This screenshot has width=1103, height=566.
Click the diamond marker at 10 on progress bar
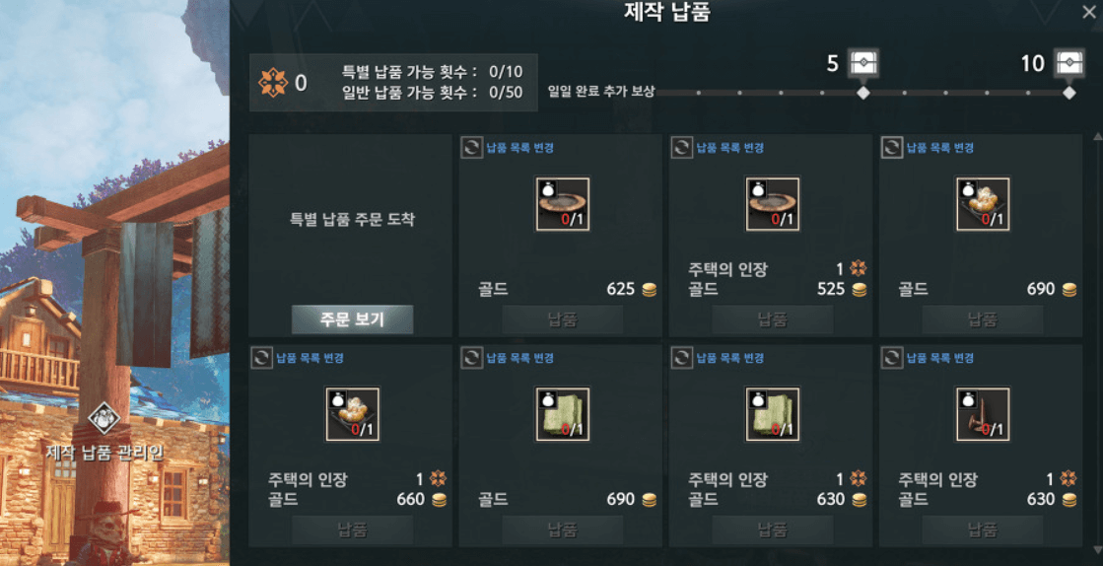tap(1069, 93)
